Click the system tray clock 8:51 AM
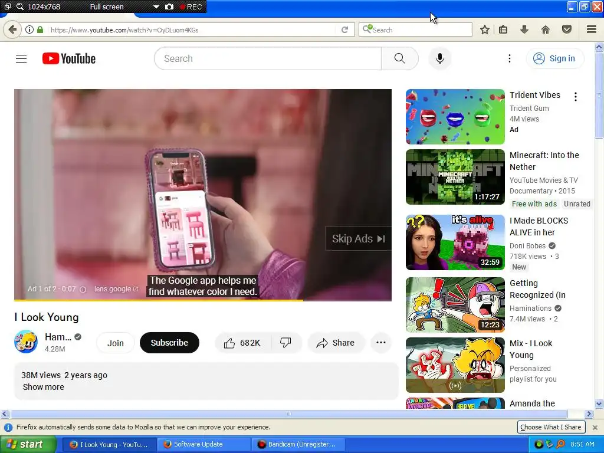 coord(582,444)
